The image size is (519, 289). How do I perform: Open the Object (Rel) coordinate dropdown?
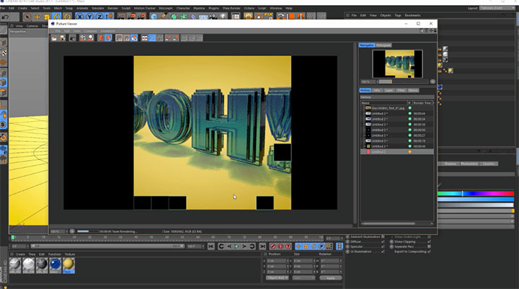click(x=278, y=278)
